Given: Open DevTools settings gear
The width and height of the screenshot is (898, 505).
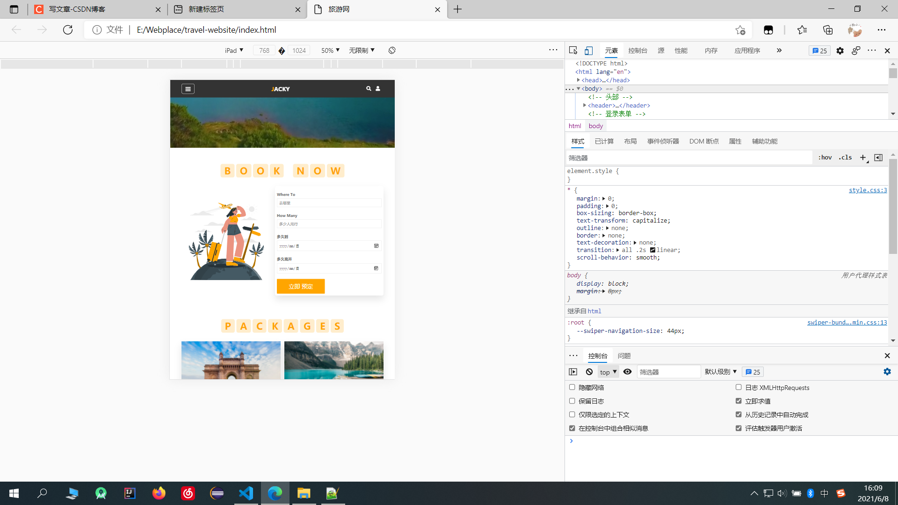Looking at the screenshot, I should [840, 50].
